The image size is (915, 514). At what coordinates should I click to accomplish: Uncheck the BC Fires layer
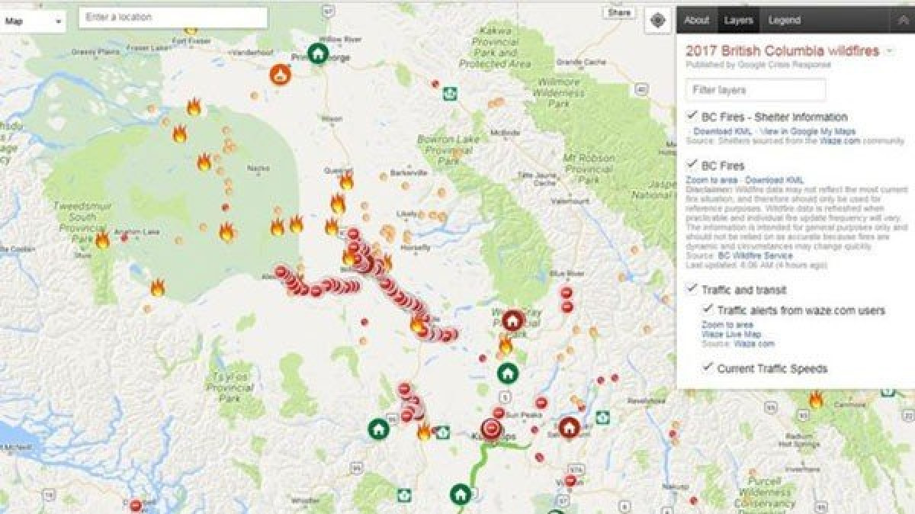coord(692,163)
